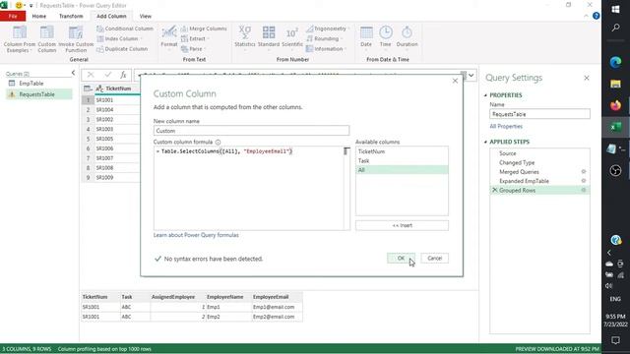Image resolution: width=630 pixels, height=354 pixels.
Task: Open the Extract dropdown
Action: point(195,39)
